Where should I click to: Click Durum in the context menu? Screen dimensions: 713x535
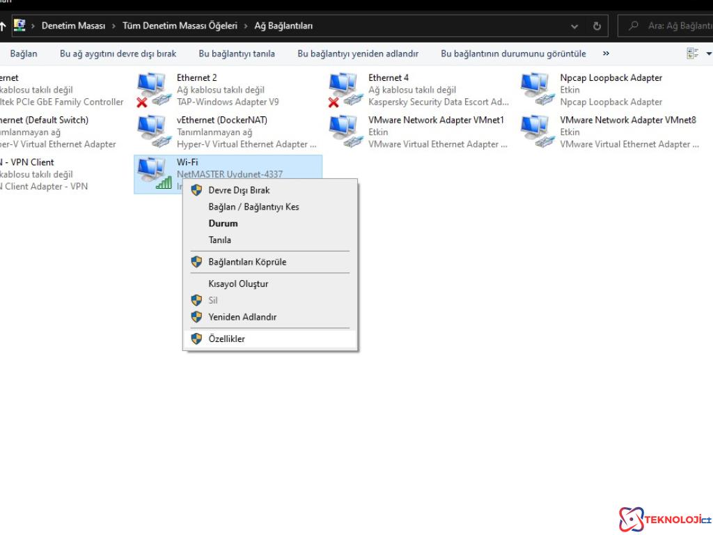[223, 224]
